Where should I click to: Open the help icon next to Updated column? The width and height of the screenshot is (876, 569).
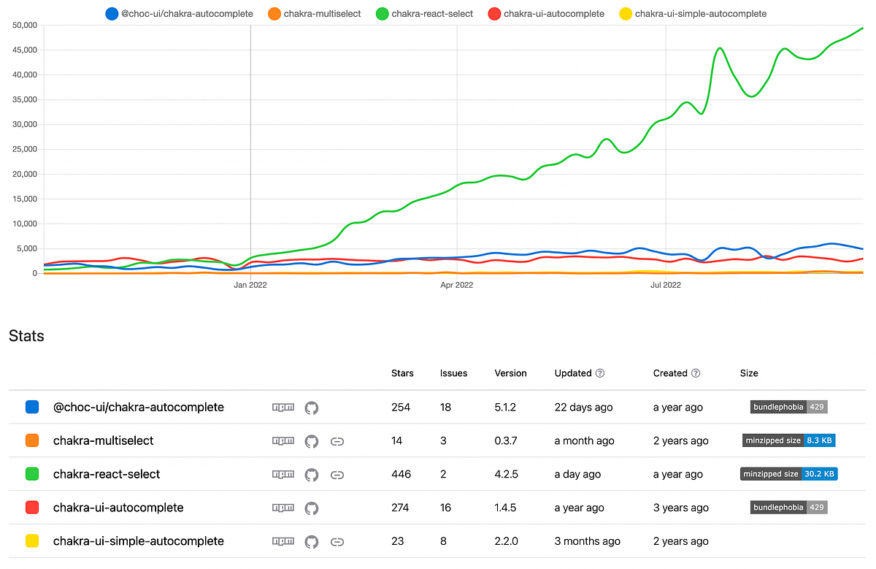coord(601,373)
